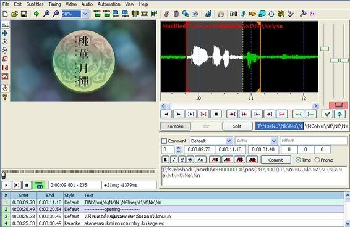Viewport: 350px width, 227px height.
Task: Click start time field 0:00:09.78
Action: 199,149
